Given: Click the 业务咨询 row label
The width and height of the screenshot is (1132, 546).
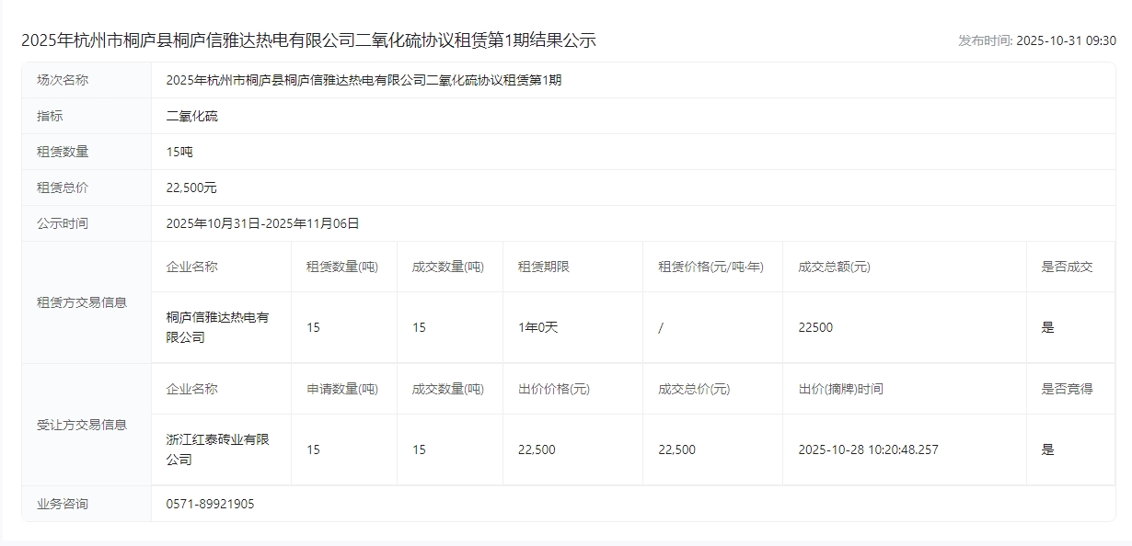Looking at the screenshot, I should (63, 504).
